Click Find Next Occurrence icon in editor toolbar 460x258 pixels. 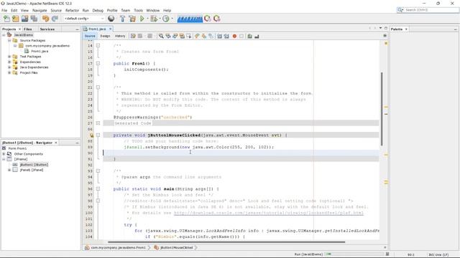click(x=175, y=36)
